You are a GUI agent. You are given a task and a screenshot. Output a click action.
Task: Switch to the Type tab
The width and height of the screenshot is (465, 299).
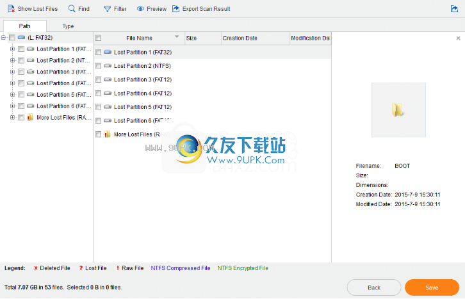point(68,26)
